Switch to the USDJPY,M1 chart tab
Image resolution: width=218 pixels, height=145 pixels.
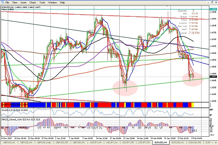point(144,142)
